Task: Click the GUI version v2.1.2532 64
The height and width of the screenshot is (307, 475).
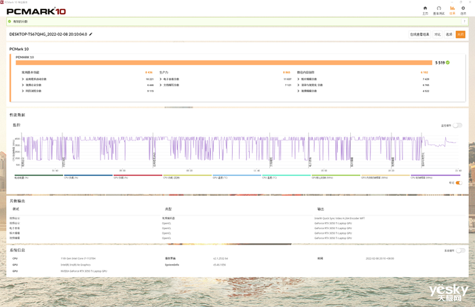Action: pos(221,259)
